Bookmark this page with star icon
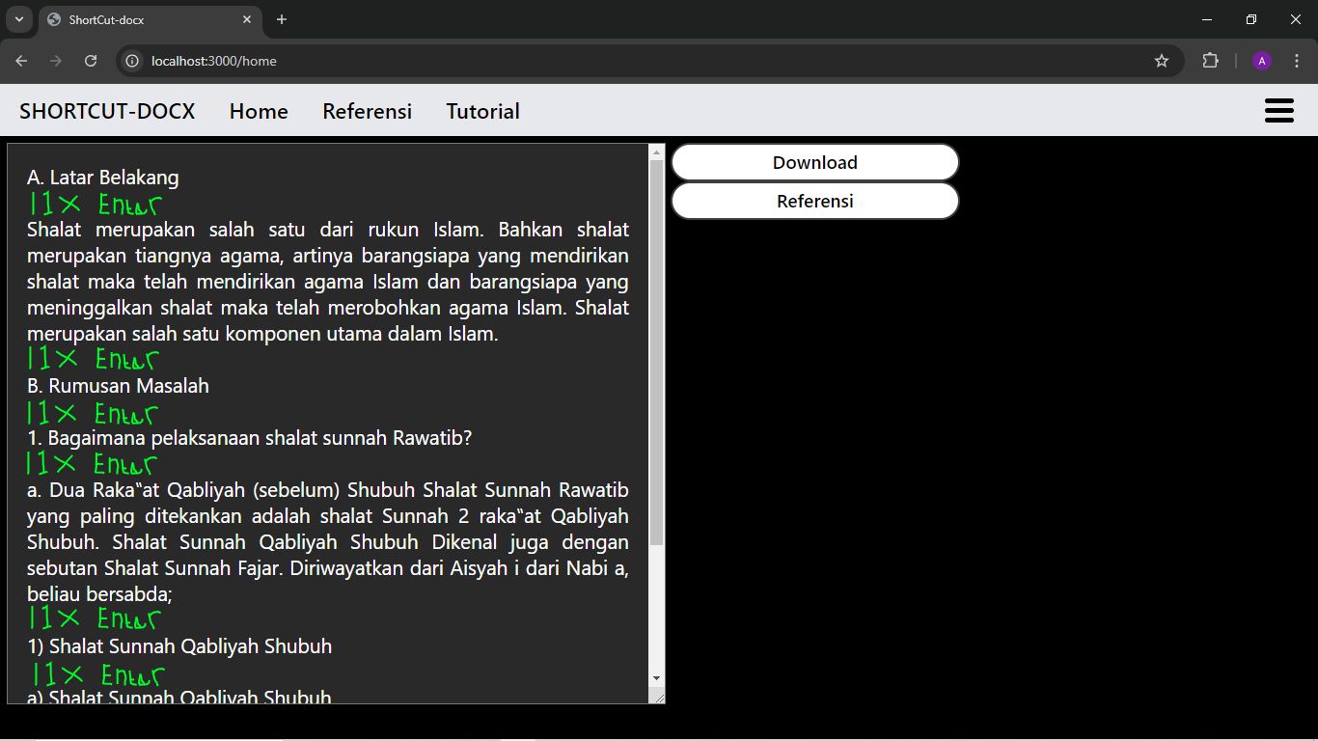 (1162, 61)
